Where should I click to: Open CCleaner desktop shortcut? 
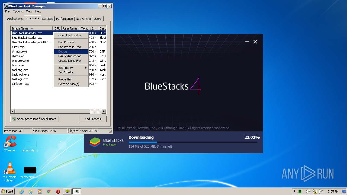[x=10, y=144]
